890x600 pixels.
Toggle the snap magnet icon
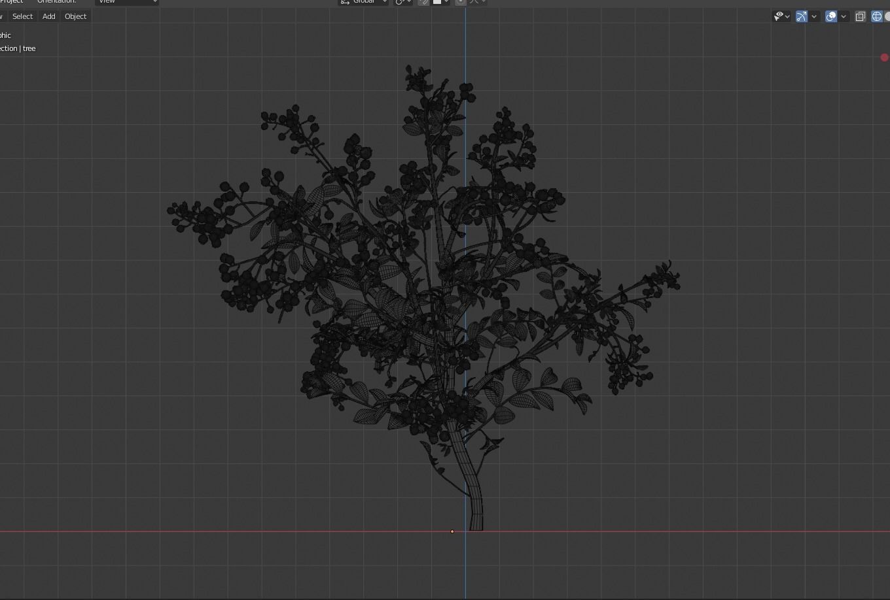tap(424, 2)
